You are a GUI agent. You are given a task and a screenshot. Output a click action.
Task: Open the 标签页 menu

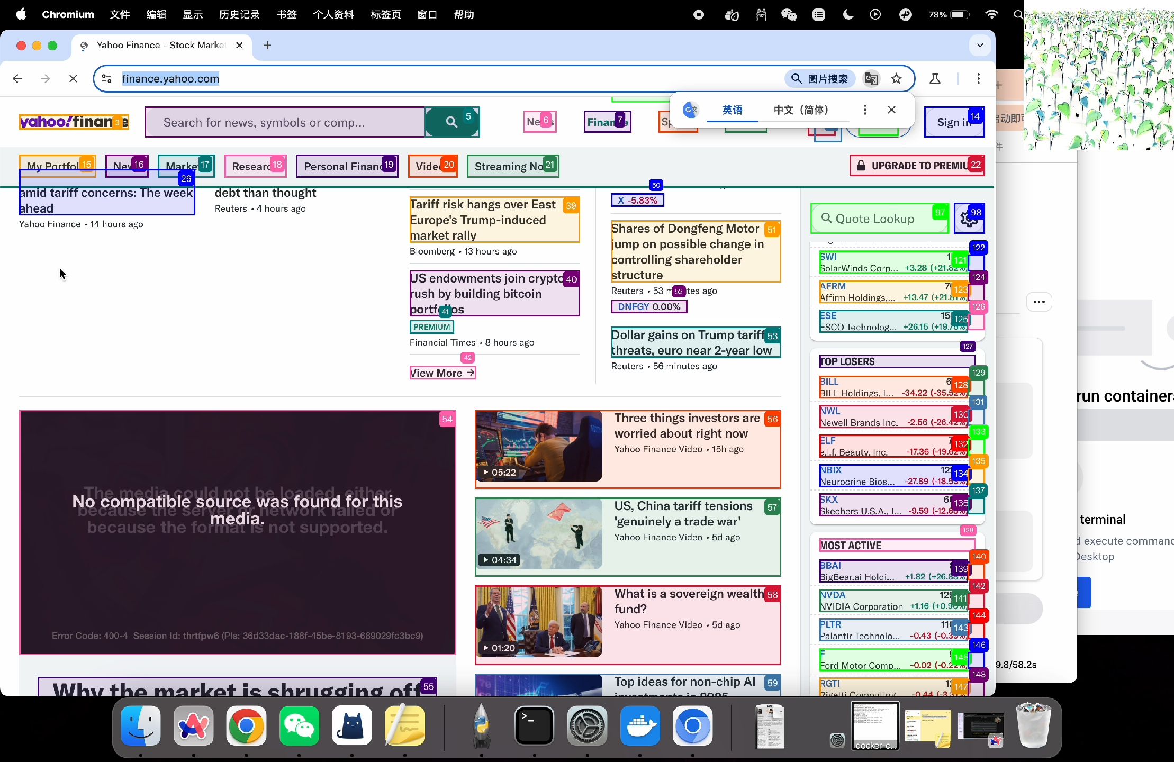[x=385, y=14]
